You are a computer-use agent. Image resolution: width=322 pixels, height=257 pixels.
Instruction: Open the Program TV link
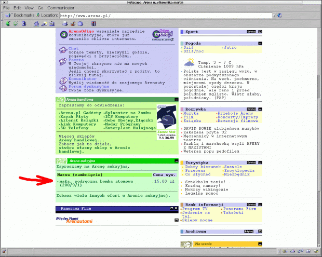click(x=195, y=209)
